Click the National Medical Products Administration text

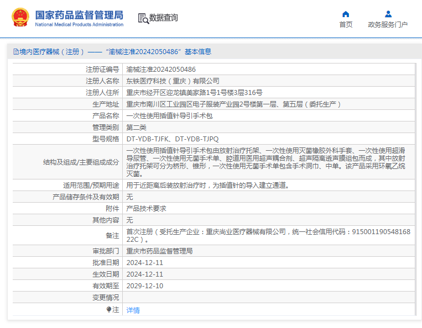pos(79,25)
